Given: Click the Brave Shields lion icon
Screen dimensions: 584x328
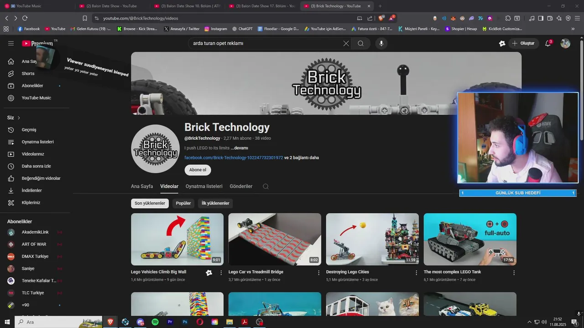Looking at the screenshot, I should point(381,18).
